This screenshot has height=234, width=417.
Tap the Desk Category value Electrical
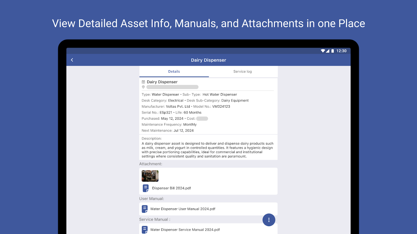(x=176, y=100)
